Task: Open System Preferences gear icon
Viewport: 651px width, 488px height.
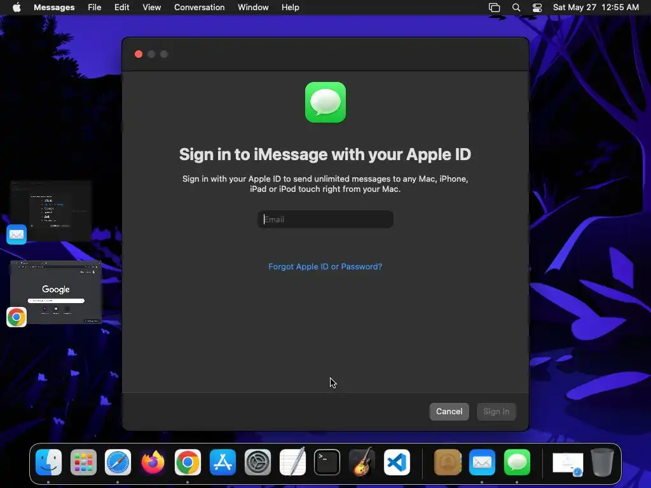Action: tap(257, 463)
